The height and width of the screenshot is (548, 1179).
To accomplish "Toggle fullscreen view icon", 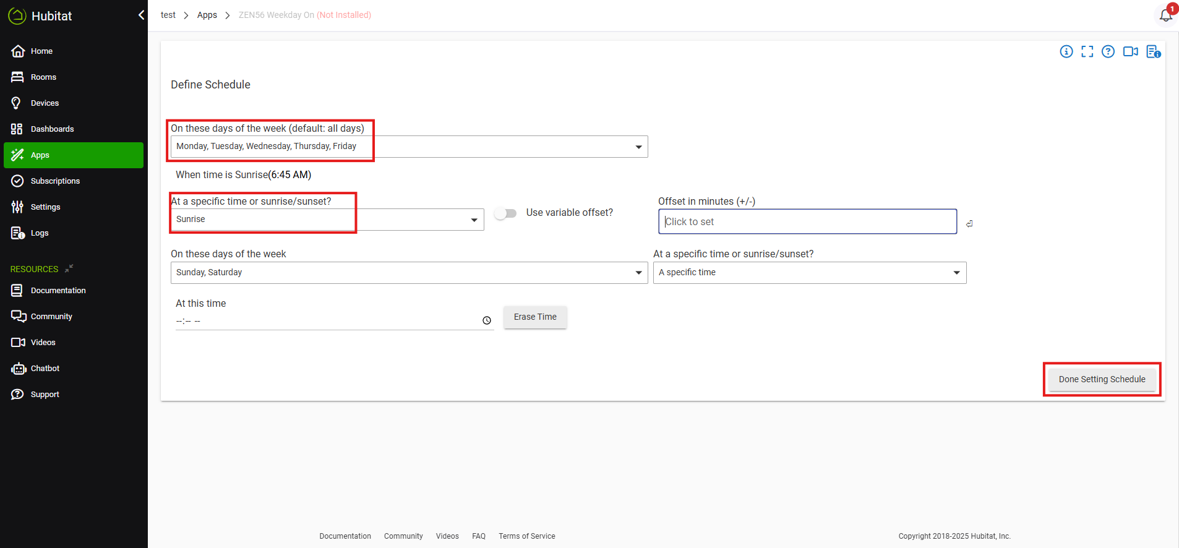I will tap(1087, 51).
